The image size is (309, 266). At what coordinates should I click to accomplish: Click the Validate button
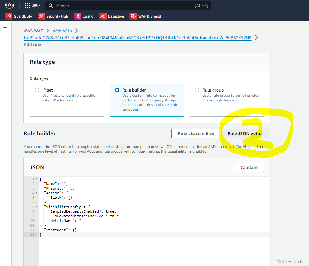coord(249,167)
